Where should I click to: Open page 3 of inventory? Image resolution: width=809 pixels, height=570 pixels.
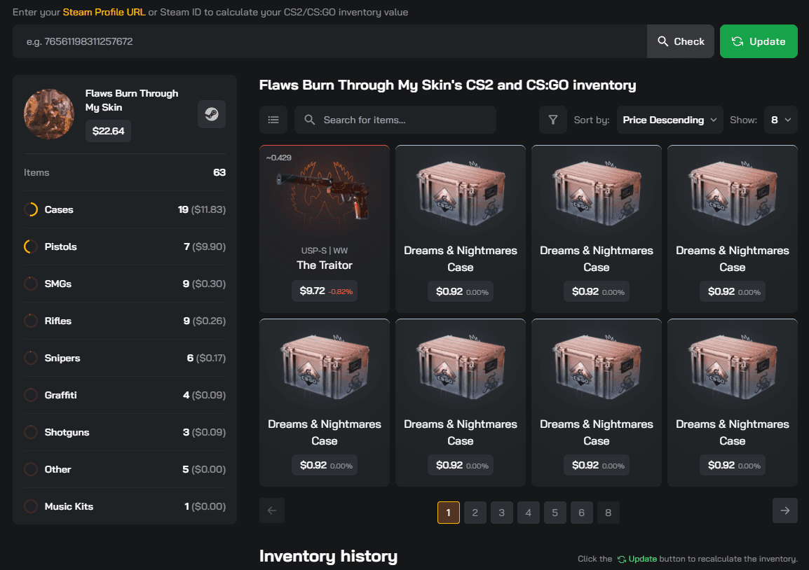click(x=501, y=513)
